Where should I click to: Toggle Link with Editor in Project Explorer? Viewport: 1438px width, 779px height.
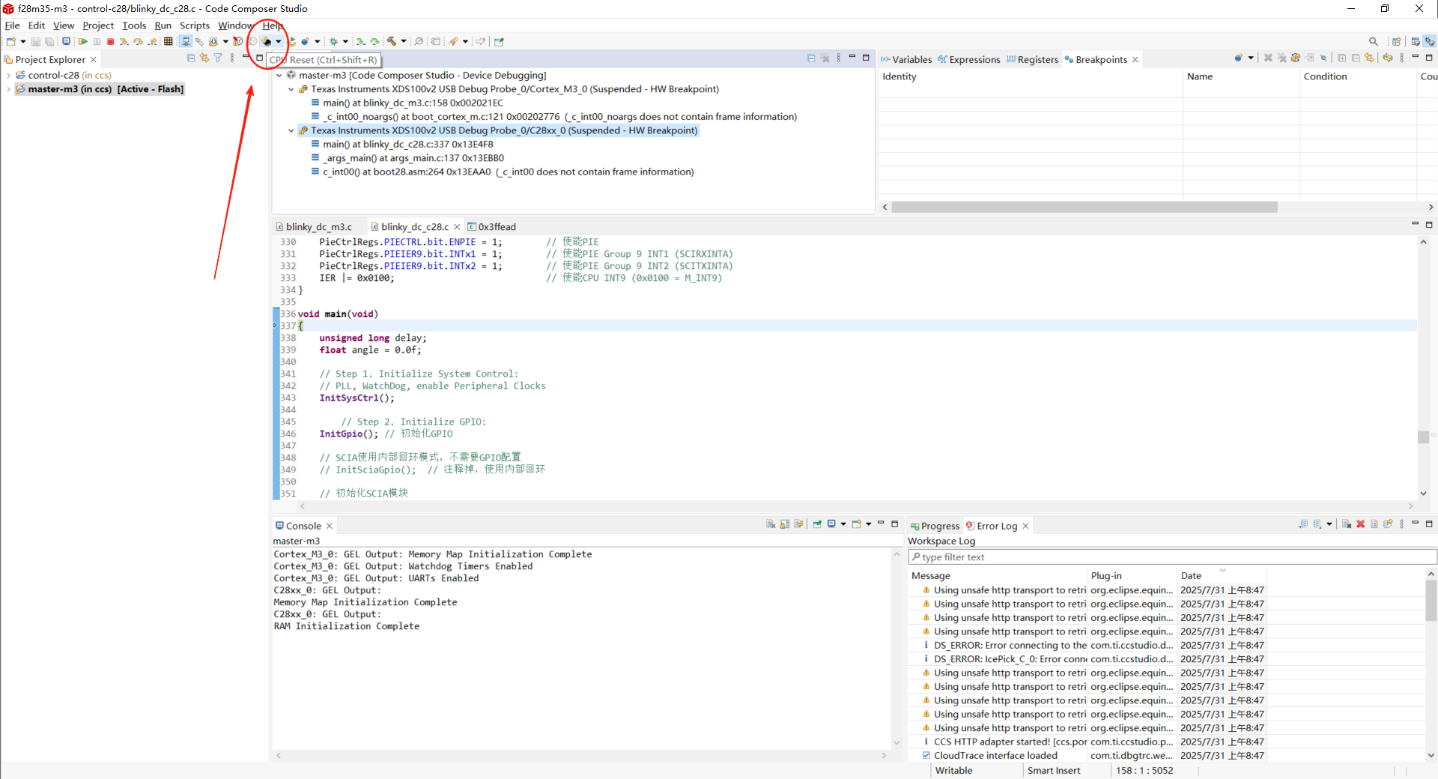[204, 58]
